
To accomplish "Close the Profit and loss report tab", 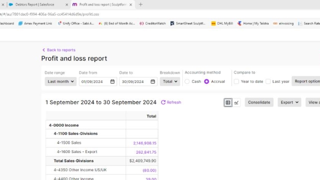I will pyautogui.click(x=131, y=4).
